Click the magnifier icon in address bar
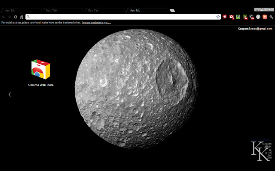The image size is (275, 171). pos(28,17)
